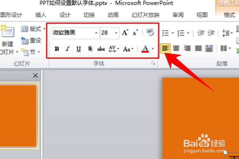The width and height of the screenshot is (239, 159).
Task: Switch to the 格式 tab
Action: coord(229,15)
